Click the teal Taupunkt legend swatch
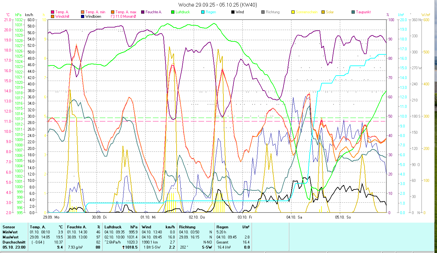 [x=353, y=12]
